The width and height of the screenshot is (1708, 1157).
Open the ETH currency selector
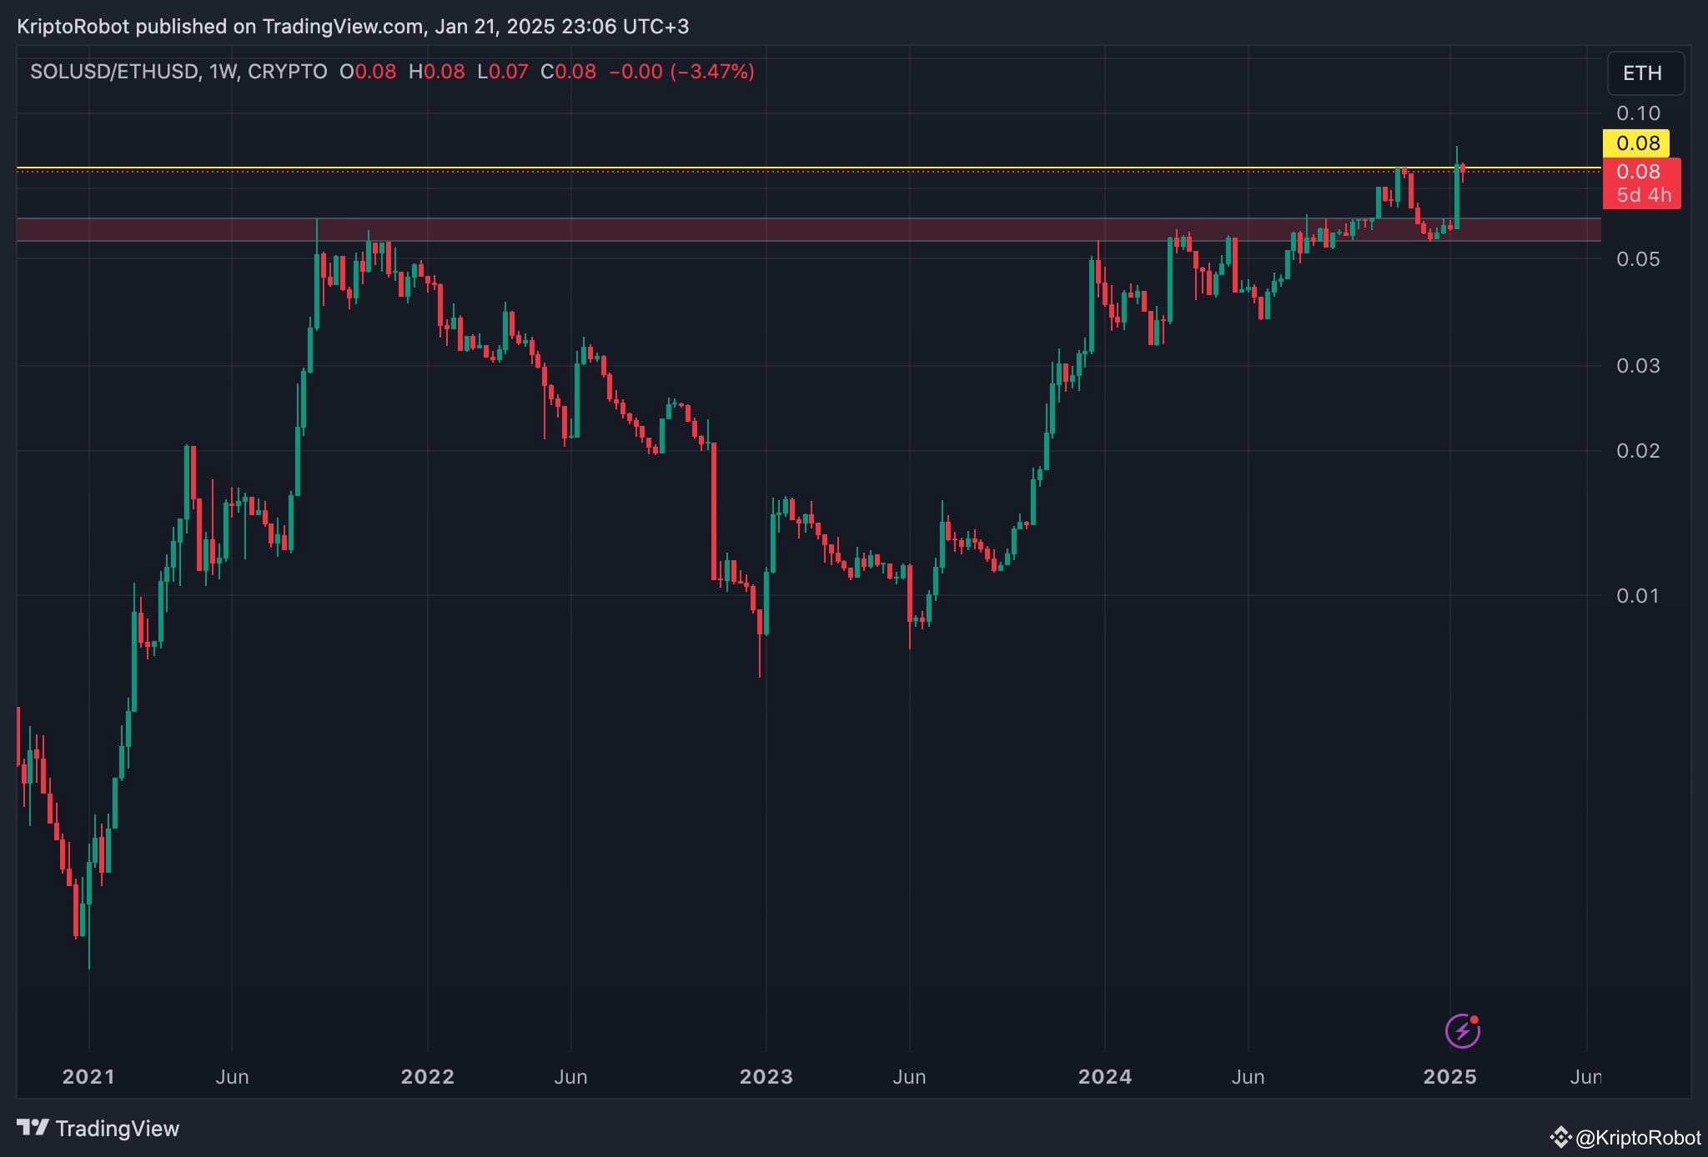tap(1645, 73)
